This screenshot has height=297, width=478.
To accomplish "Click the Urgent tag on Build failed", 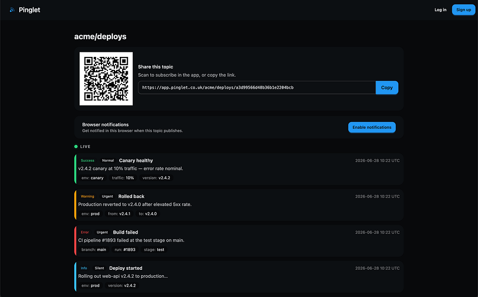I will click(102, 232).
